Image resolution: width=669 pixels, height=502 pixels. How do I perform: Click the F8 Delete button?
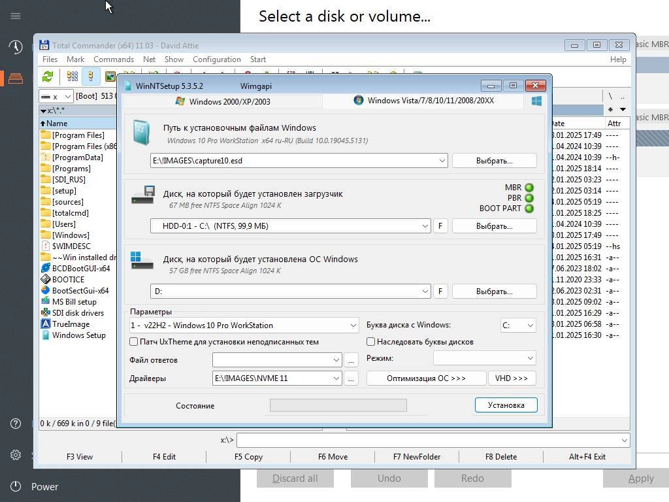tap(501, 457)
